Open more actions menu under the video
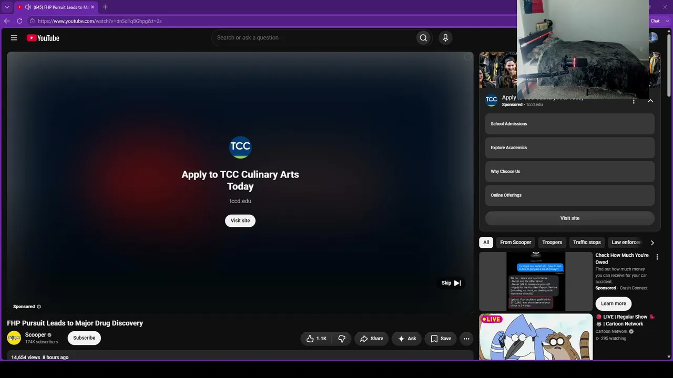This screenshot has height=378, width=673. 466,339
